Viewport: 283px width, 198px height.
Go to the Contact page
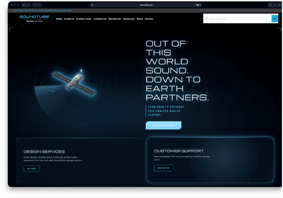149,19
